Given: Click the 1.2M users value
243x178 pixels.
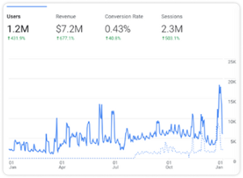Looking at the screenshot, I should [x=19, y=29].
